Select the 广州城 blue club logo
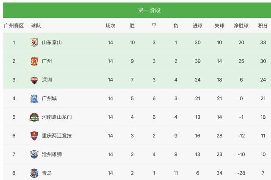 (x=34, y=98)
